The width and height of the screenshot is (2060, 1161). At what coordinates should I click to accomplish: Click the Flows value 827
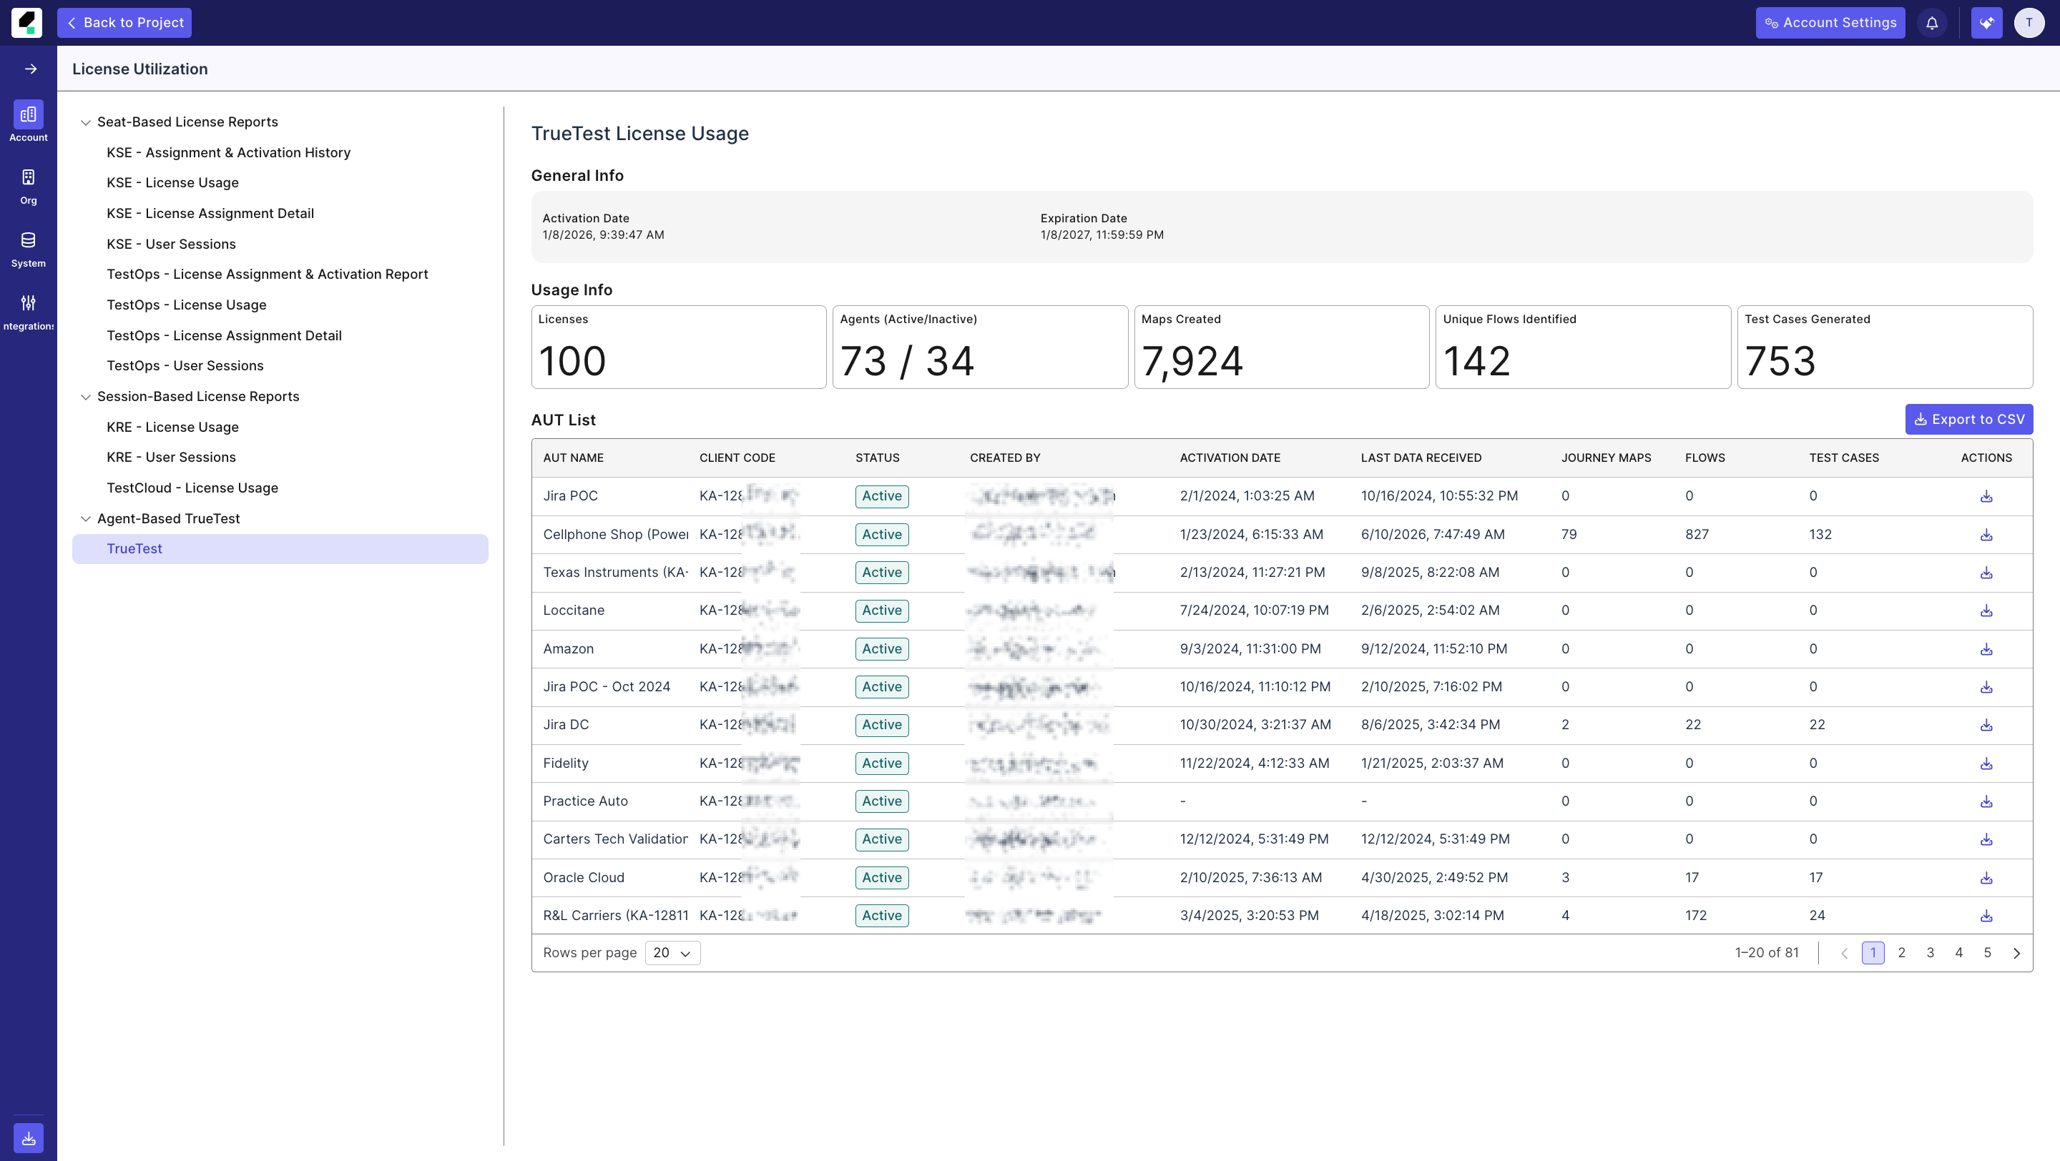(1697, 535)
